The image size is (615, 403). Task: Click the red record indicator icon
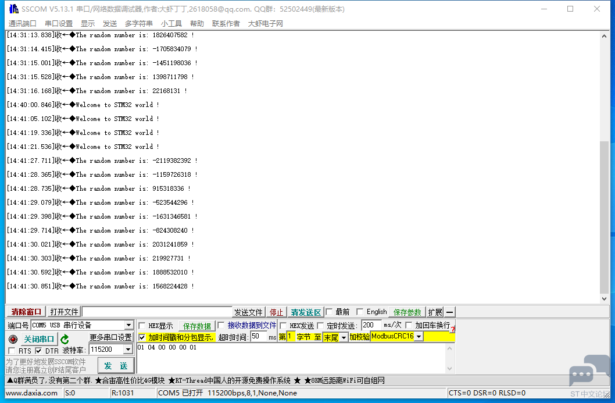pos(13,339)
